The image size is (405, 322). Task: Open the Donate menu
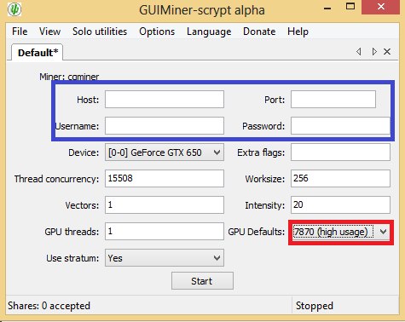[x=259, y=32]
